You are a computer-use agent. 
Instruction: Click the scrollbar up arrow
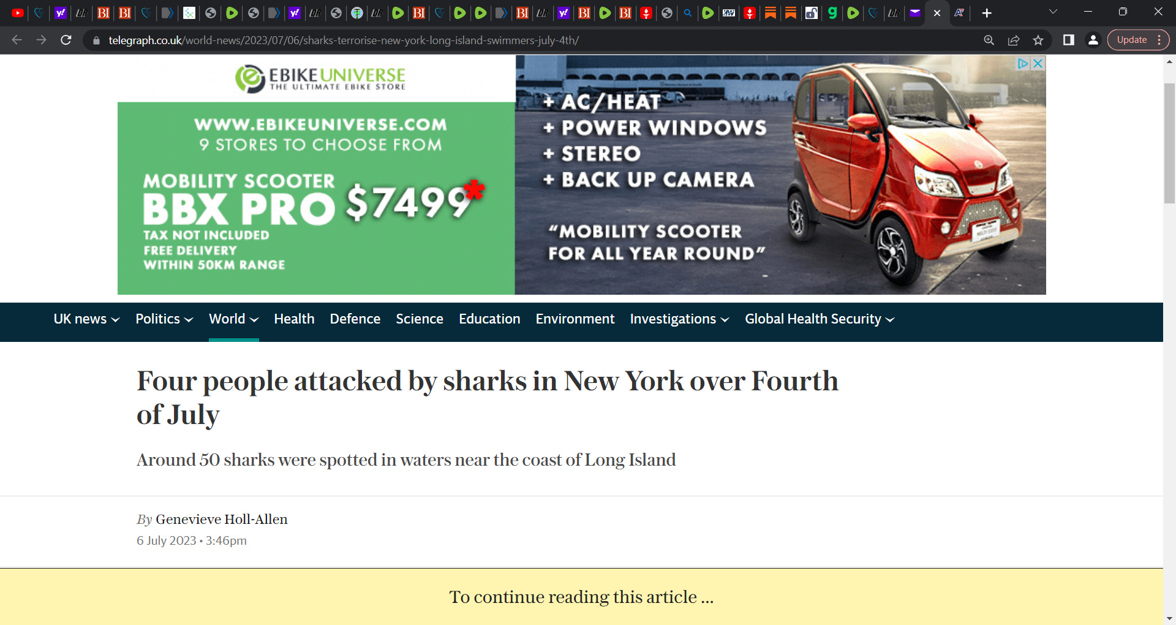pos(1169,61)
